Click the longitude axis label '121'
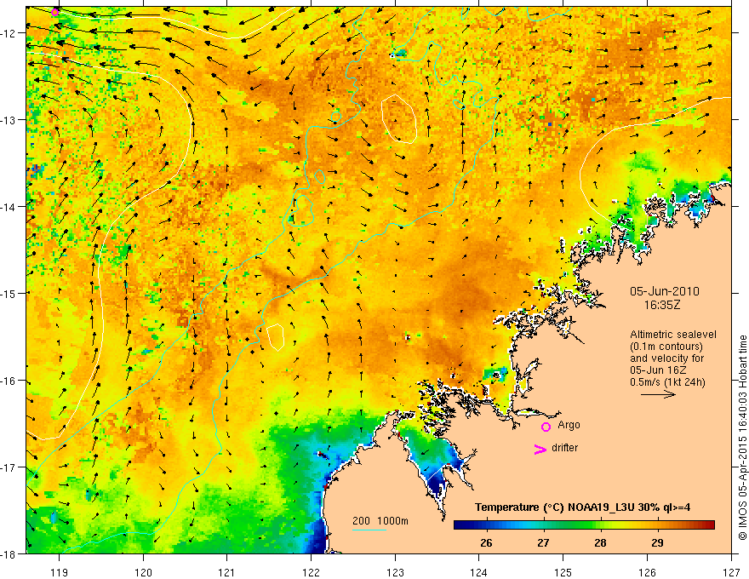749x579 pixels. pos(227,572)
